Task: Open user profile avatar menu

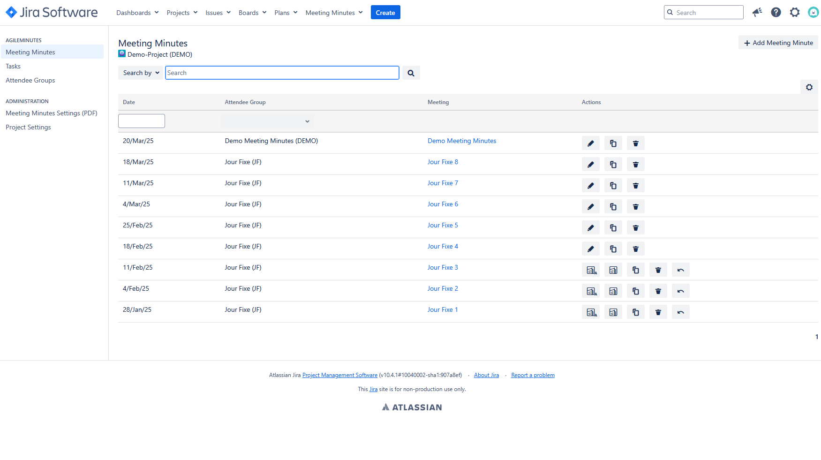Action: coord(813,13)
